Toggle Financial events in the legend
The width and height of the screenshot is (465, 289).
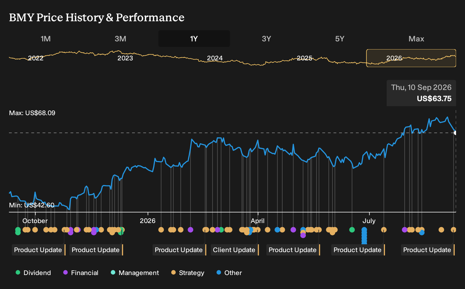pos(81,273)
